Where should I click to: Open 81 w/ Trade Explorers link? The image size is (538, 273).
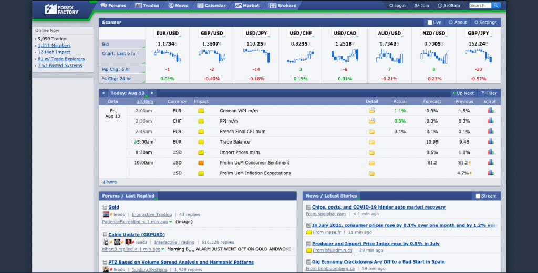tap(61, 59)
